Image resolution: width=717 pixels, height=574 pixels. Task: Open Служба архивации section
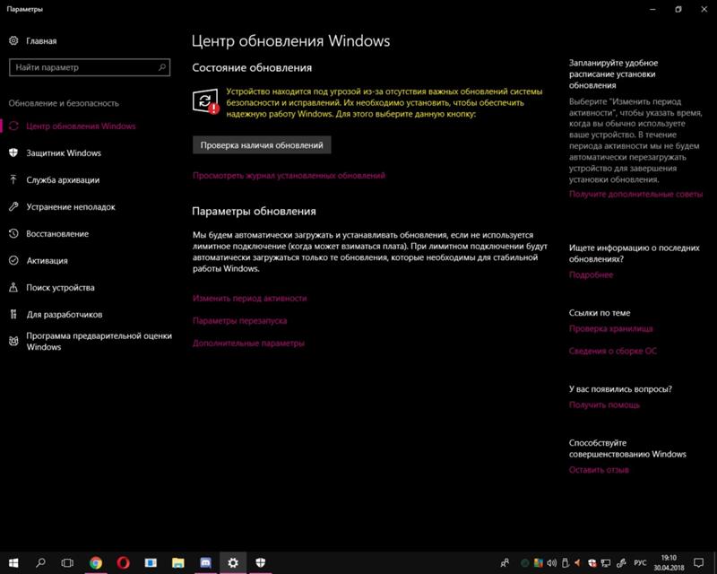(63, 180)
